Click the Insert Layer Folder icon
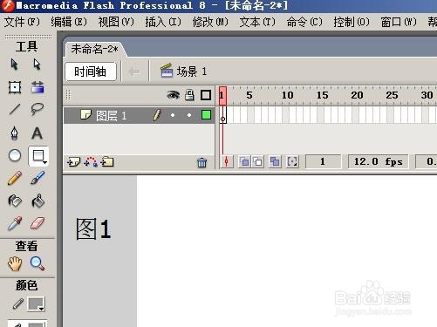 (x=107, y=161)
